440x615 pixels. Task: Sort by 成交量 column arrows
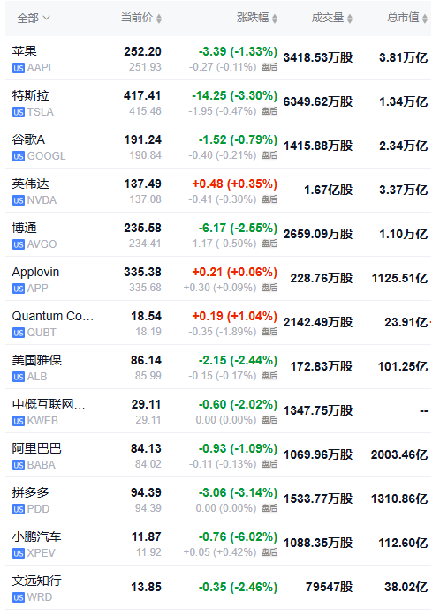tap(350, 19)
